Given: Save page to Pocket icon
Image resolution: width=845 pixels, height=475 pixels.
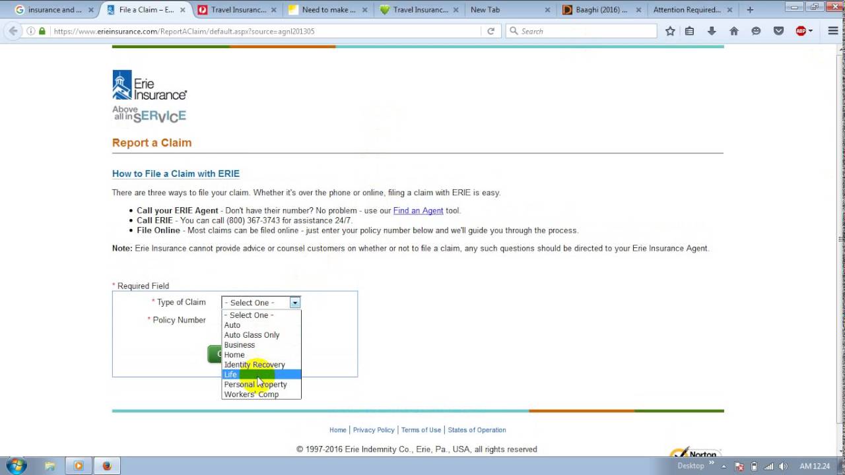Looking at the screenshot, I should coord(778,31).
